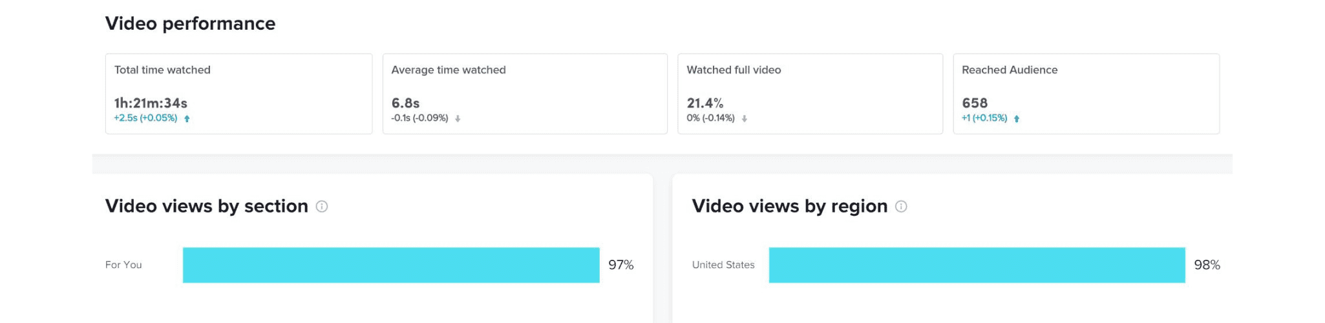Click the down arrow under Watched full video
The height and width of the screenshot is (323, 1325).
(x=745, y=119)
